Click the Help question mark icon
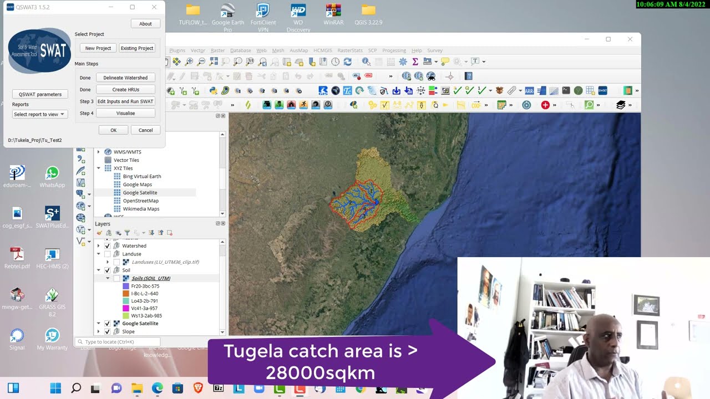The height and width of the screenshot is (399, 710). (x=469, y=76)
